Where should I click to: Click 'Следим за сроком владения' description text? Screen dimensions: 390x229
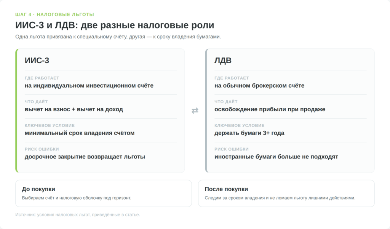coord(280,198)
